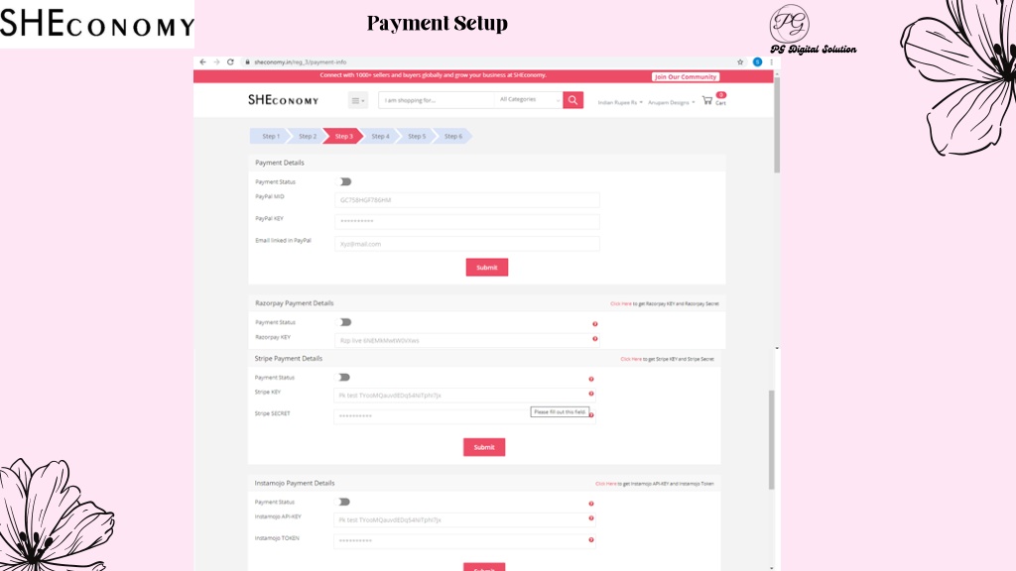
Task: Bookmark the page using the star icon
Action: point(740,62)
